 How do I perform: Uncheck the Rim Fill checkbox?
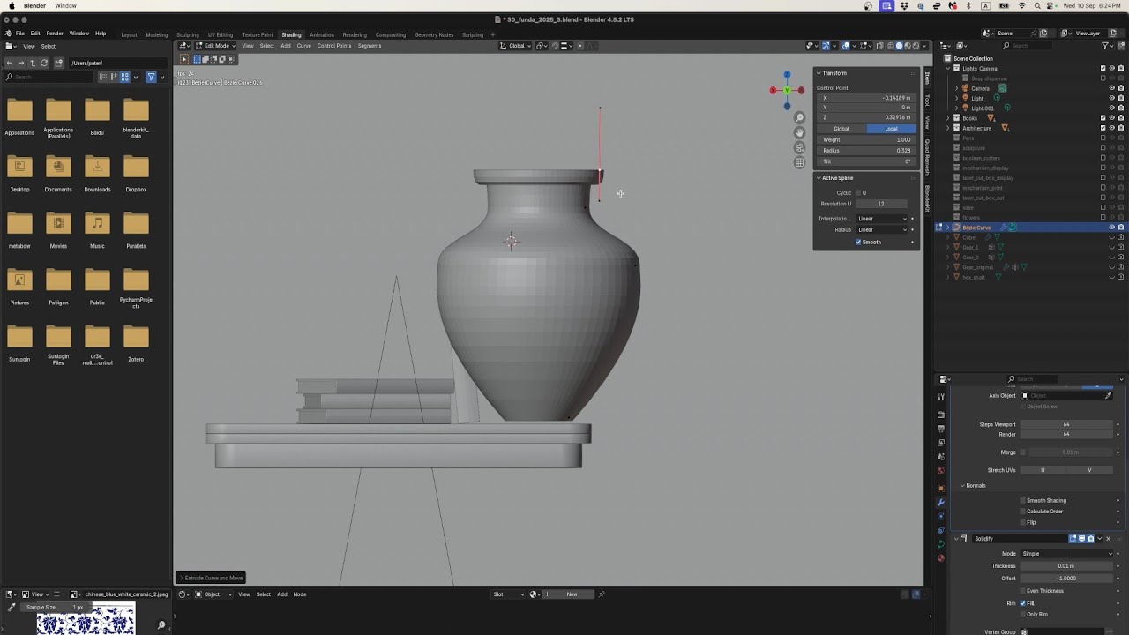coord(1023,603)
